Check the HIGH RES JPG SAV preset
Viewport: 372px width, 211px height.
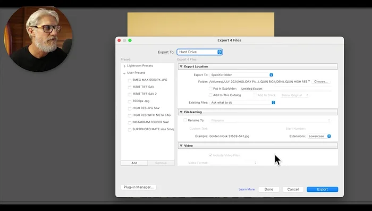(130, 108)
